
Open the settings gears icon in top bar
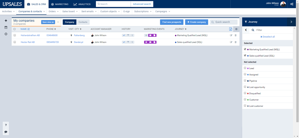292,4
